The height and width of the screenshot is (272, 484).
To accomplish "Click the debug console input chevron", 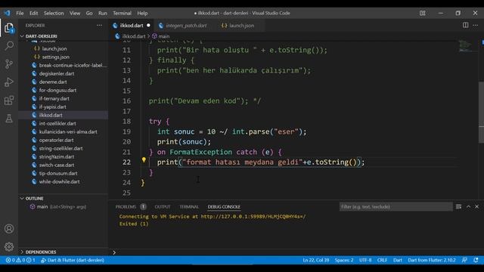I will click(114, 252).
